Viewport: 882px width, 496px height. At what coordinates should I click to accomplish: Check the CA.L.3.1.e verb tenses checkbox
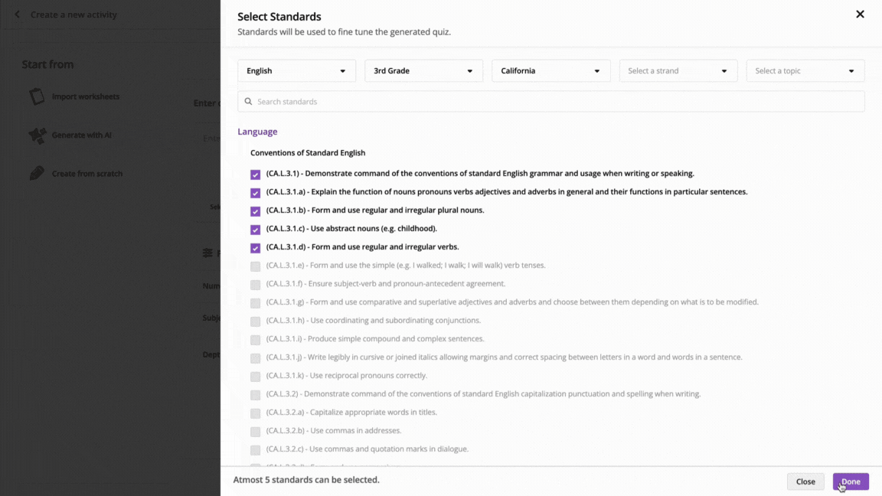[x=256, y=266]
